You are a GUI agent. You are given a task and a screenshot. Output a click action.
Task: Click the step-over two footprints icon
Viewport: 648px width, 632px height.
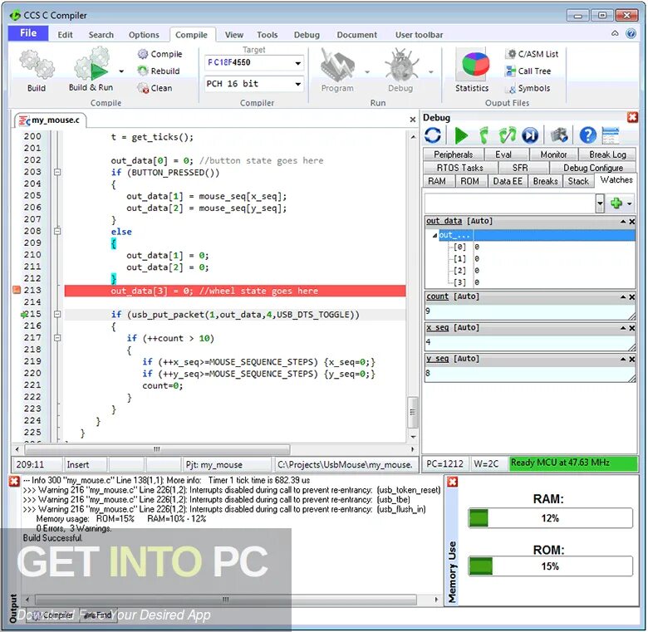[x=507, y=135]
